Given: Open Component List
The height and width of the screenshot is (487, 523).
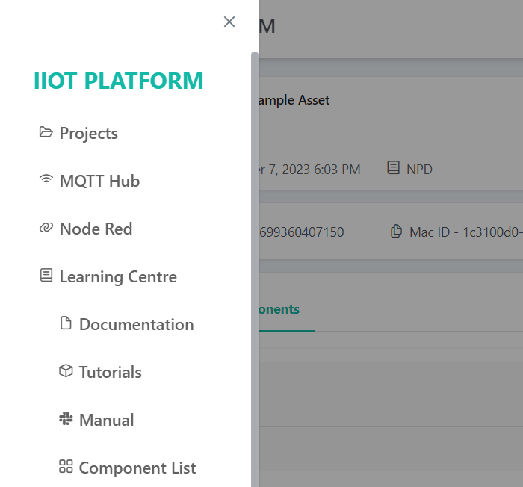Looking at the screenshot, I should coord(137,468).
